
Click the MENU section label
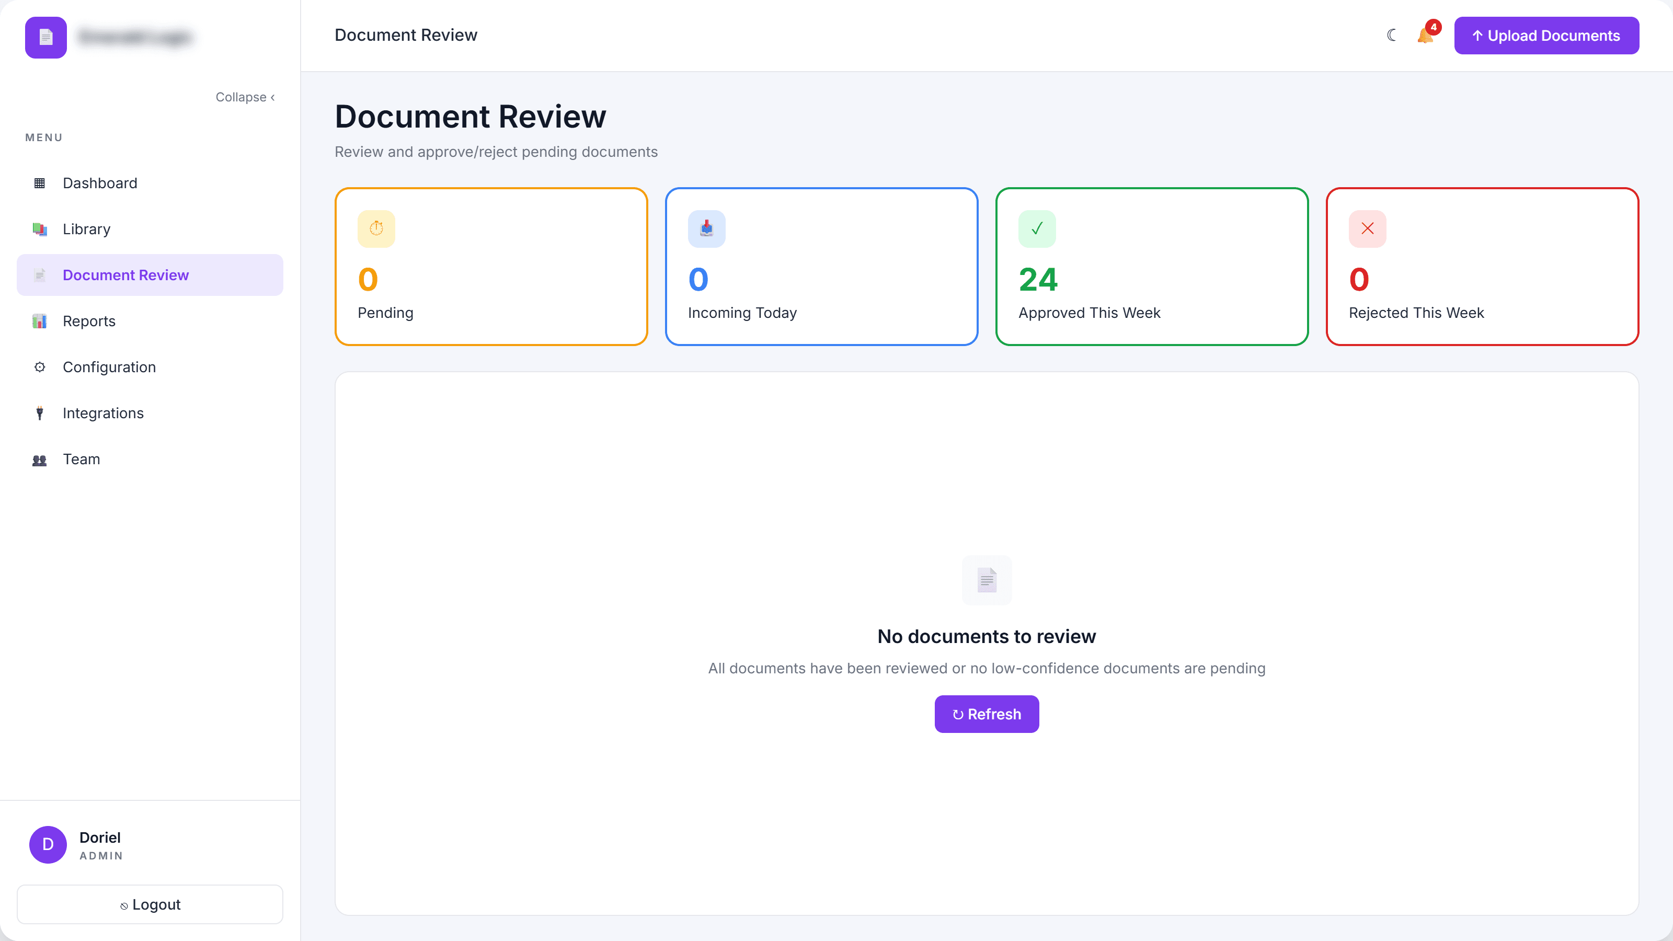click(44, 137)
